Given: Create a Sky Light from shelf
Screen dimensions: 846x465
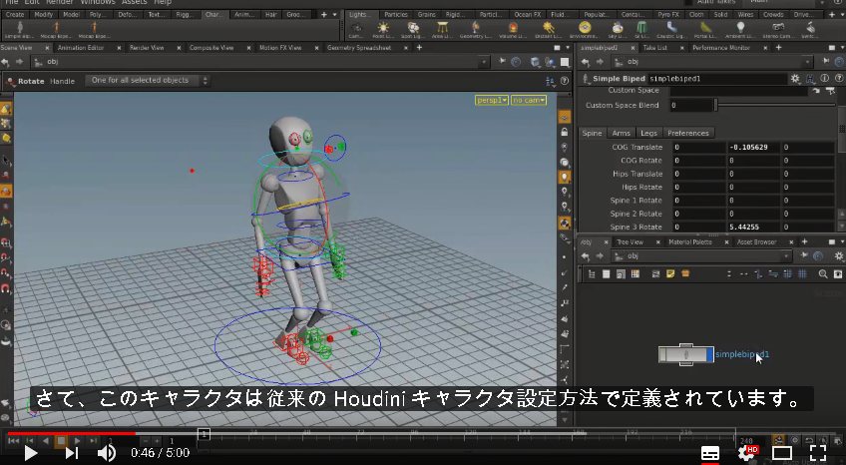Looking at the screenshot, I should tap(618, 30).
